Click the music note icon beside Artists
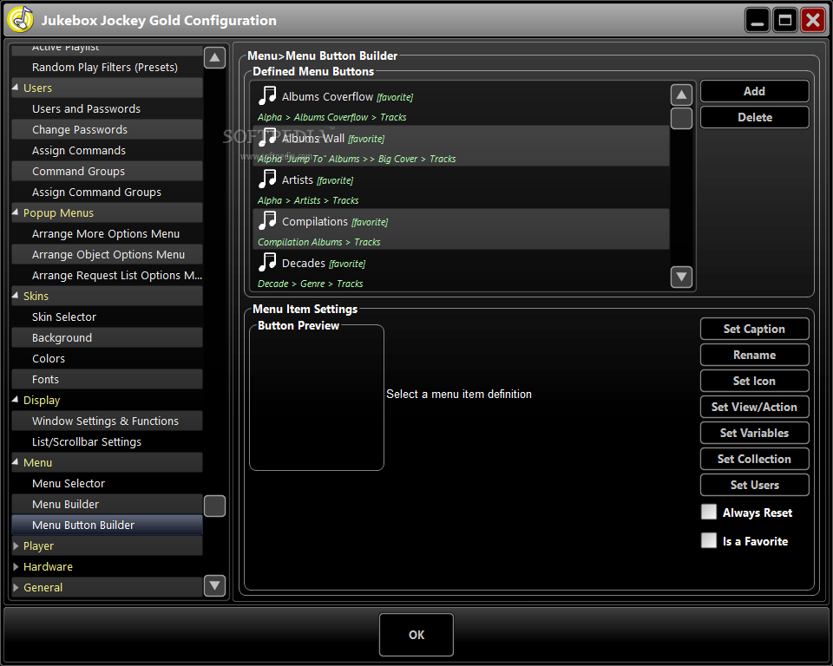The width and height of the screenshot is (833, 666). [x=267, y=179]
